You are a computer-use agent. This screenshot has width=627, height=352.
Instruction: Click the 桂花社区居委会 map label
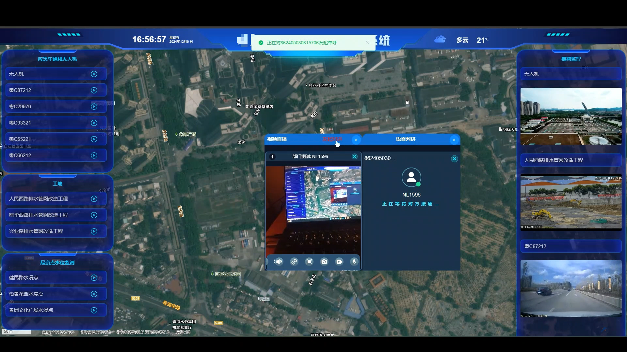[323, 85]
